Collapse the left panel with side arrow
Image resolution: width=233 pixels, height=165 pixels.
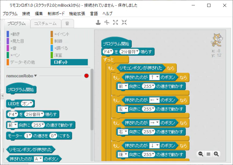(x=2, y=96)
